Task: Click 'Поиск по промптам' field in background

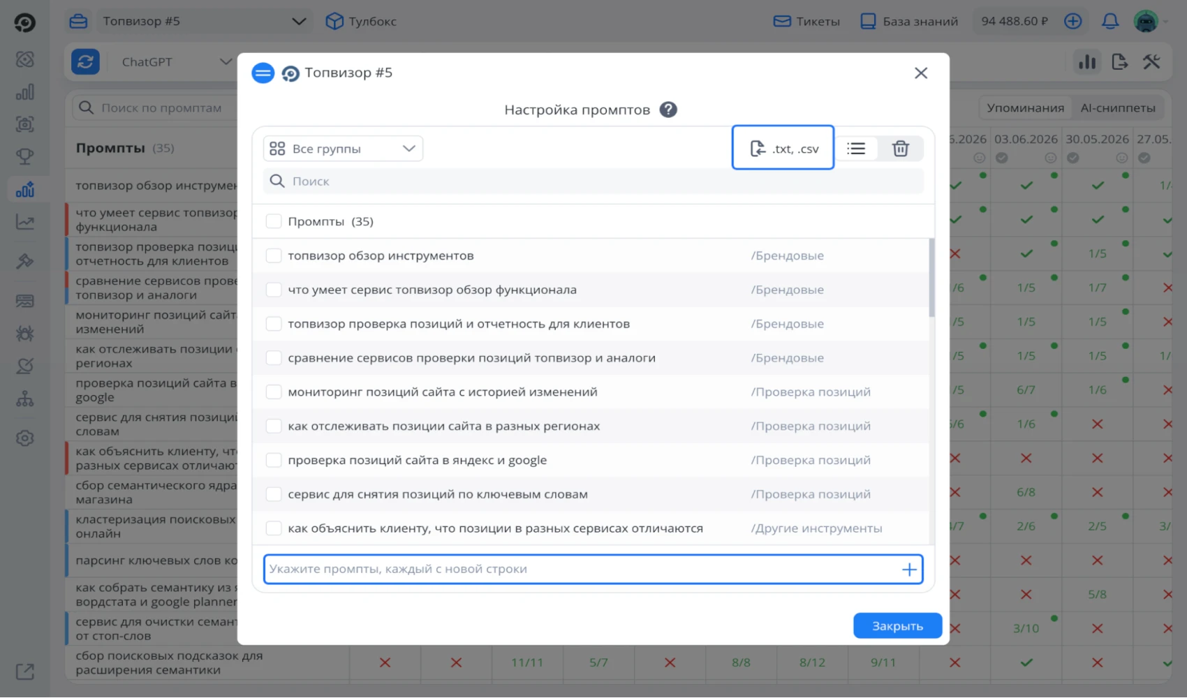Action: click(155, 107)
